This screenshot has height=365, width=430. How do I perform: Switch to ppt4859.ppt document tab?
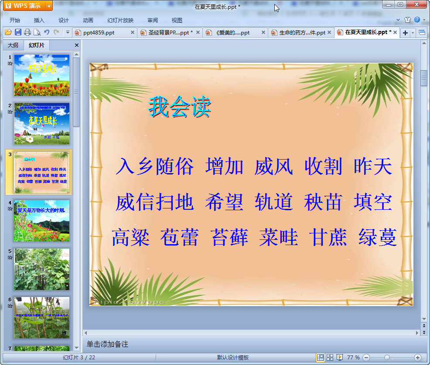99,33
